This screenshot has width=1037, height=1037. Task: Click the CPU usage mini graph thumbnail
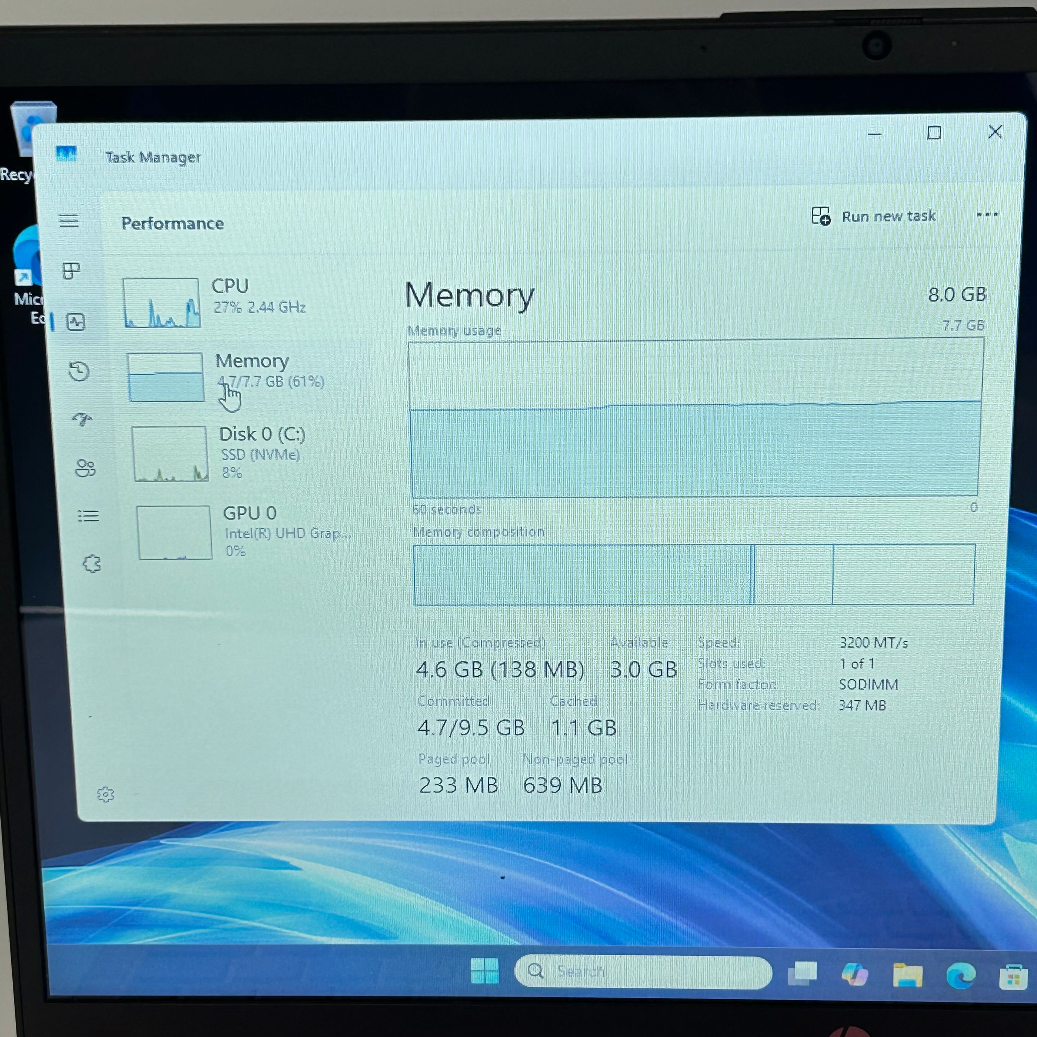pyautogui.click(x=162, y=303)
